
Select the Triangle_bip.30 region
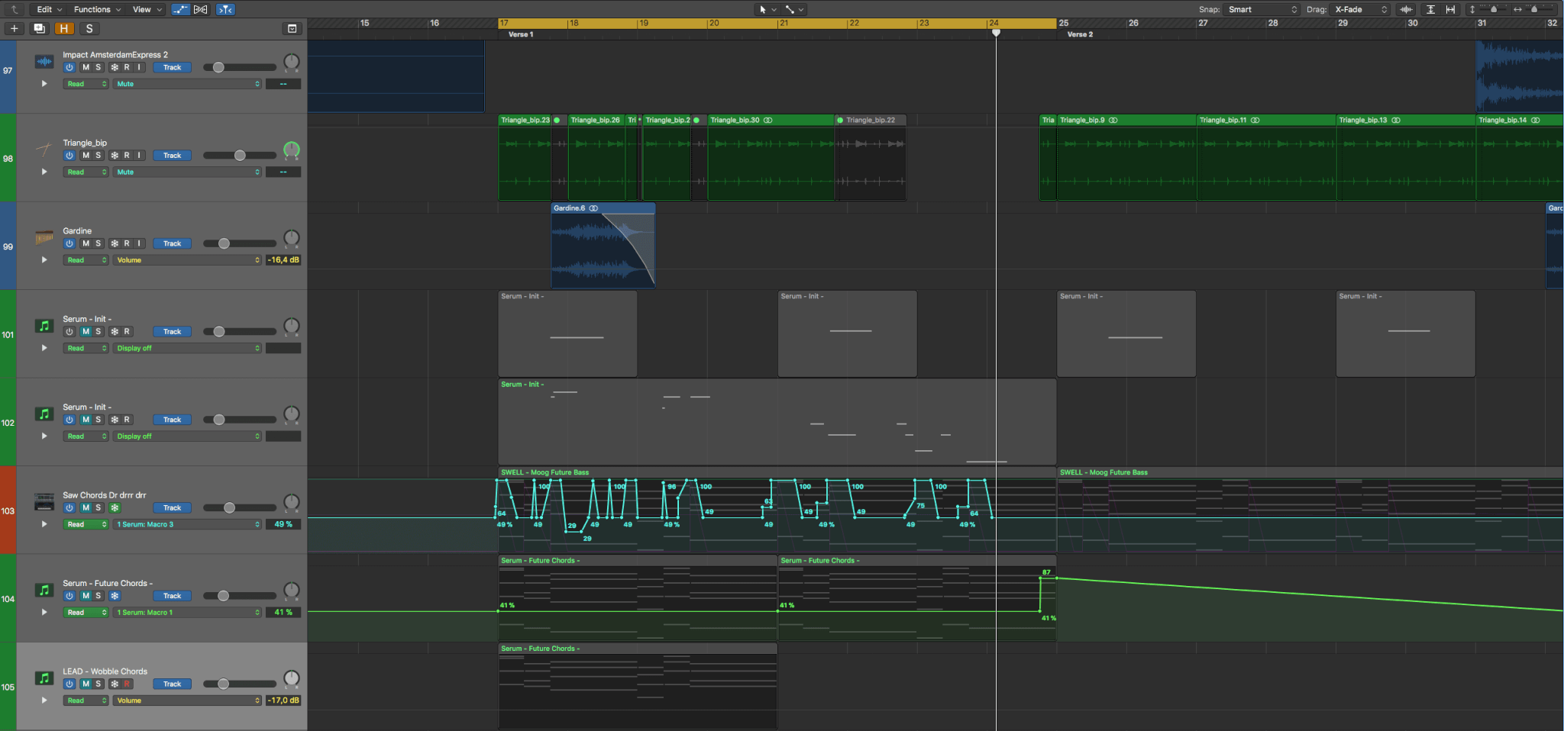pos(771,157)
